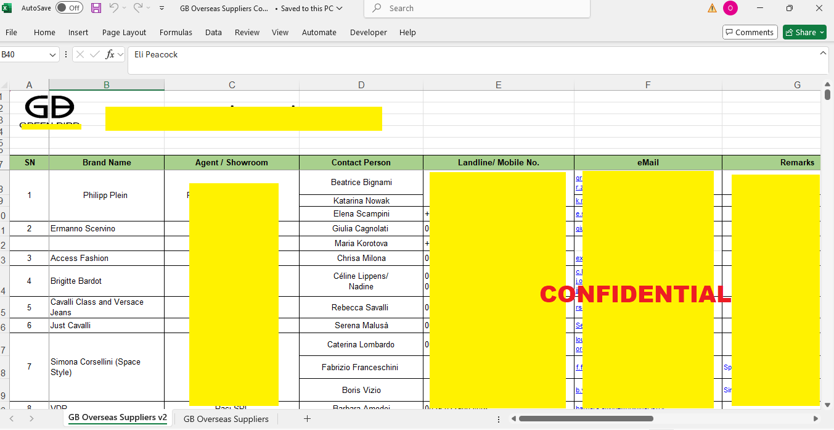This screenshot has height=430, width=834.
Task: Click the Save icon in title bar
Action: tap(96, 8)
